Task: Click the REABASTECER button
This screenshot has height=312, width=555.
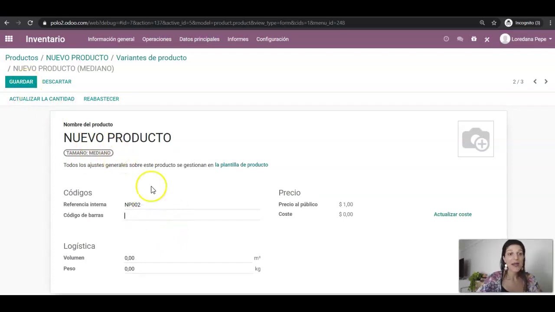Action: click(101, 99)
